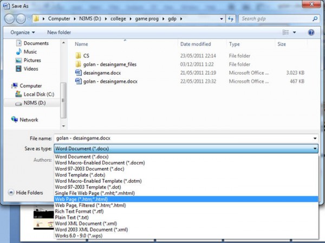Select the desaingame.docx file icon
Viewport: 325px width, 243px height.
pyautogui.click(x=79, y=73)
